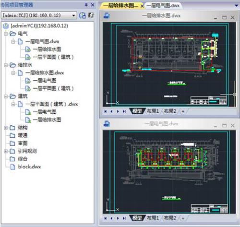Click the 一层电气图.dwx window title icon
The image size is (240, 227).
click(107, 123)
